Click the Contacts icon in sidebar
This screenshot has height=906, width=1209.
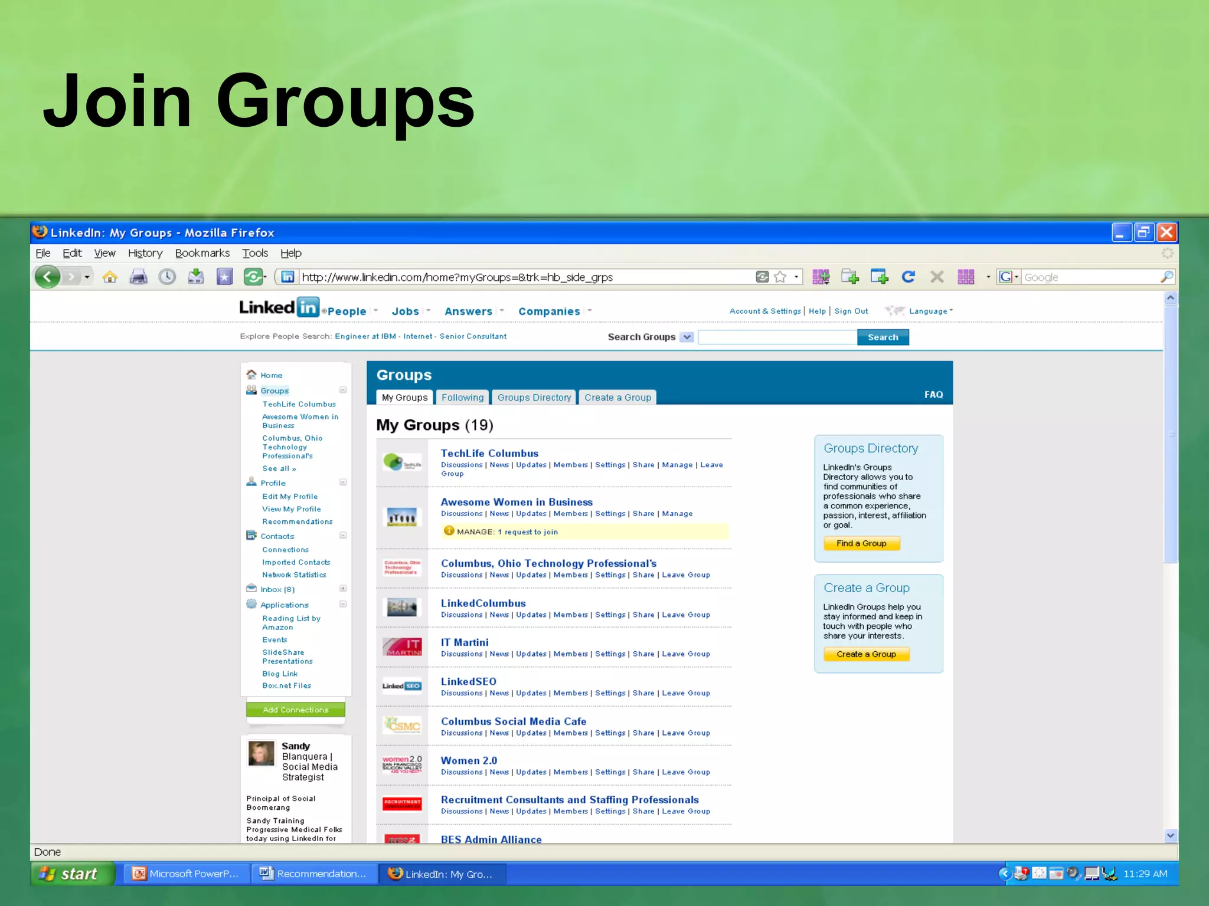pos(251,536)
